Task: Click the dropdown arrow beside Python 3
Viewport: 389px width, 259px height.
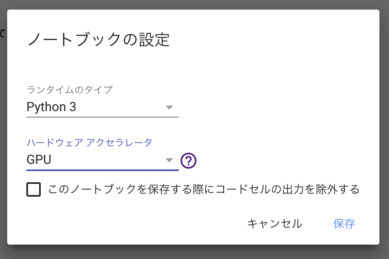Action: [x=169, y=107]
